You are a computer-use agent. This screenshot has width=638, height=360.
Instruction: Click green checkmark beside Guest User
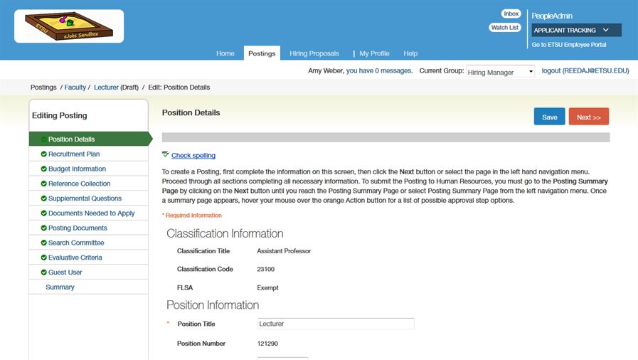point(43,272)
